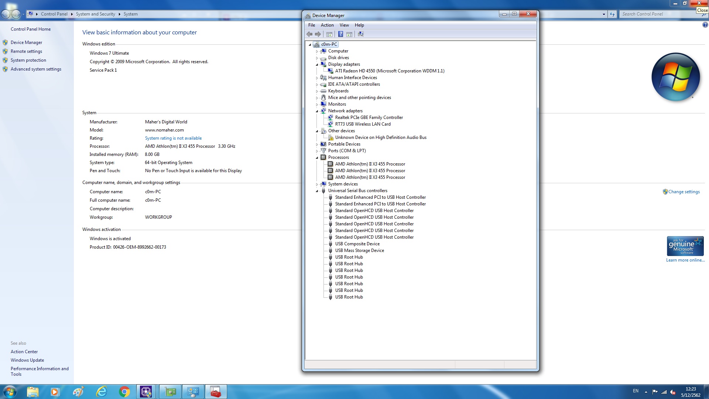Open System protection link
The width and height of the screenshot is (709, 399).
coord(28,60)
